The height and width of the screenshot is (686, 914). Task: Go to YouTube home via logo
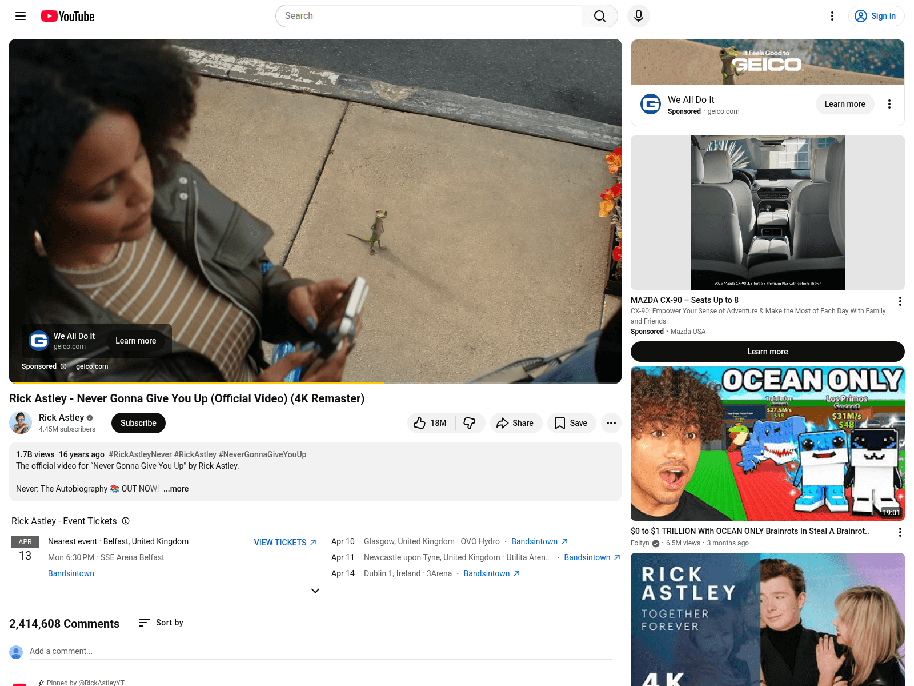[x=67, y=16]
